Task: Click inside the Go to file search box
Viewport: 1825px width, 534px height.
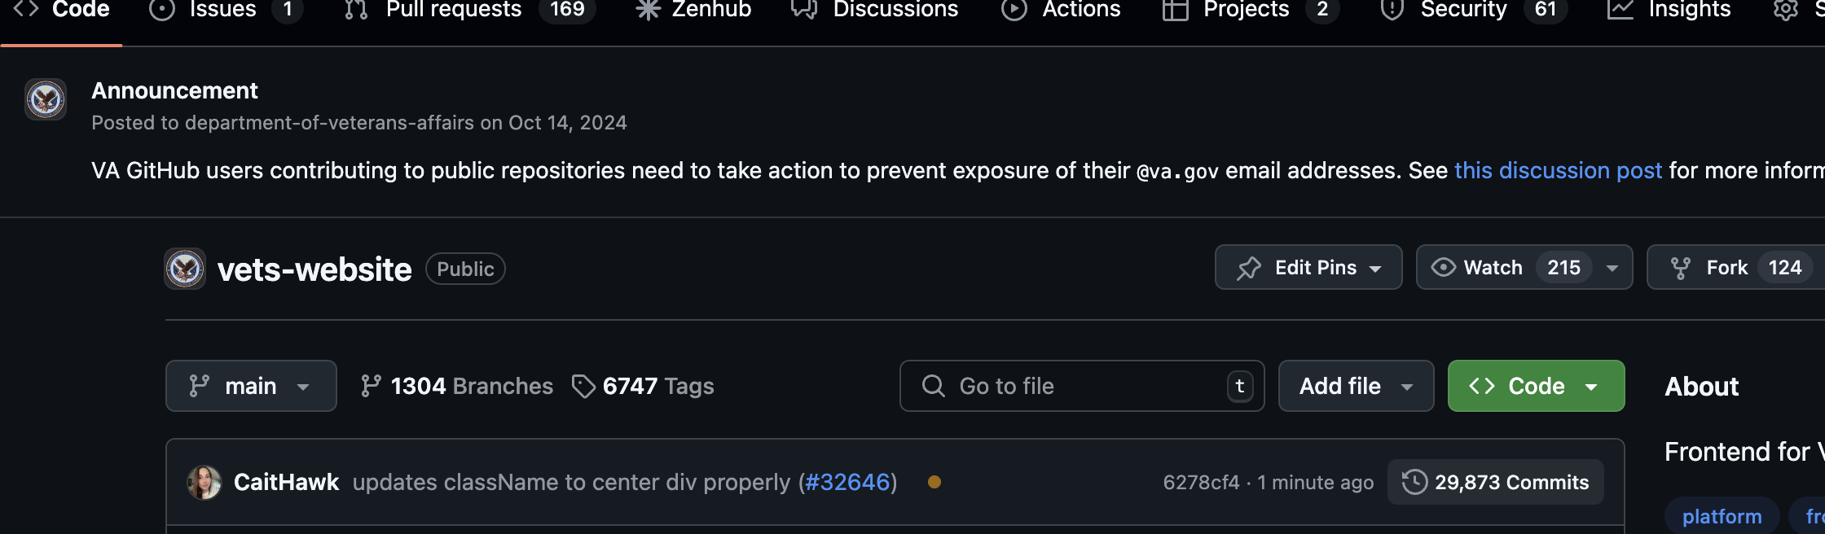Action: [x=1059, y=385]
